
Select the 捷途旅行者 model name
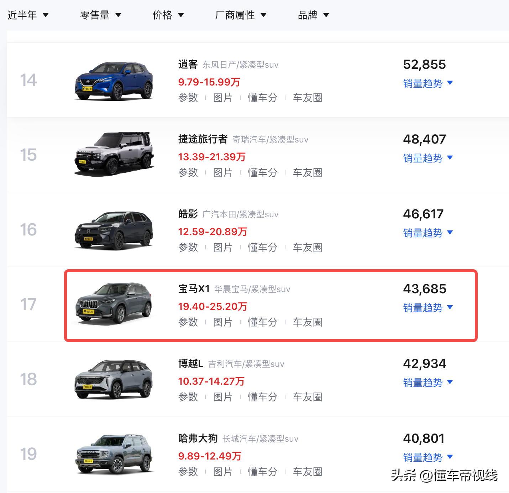pos(203,140)
